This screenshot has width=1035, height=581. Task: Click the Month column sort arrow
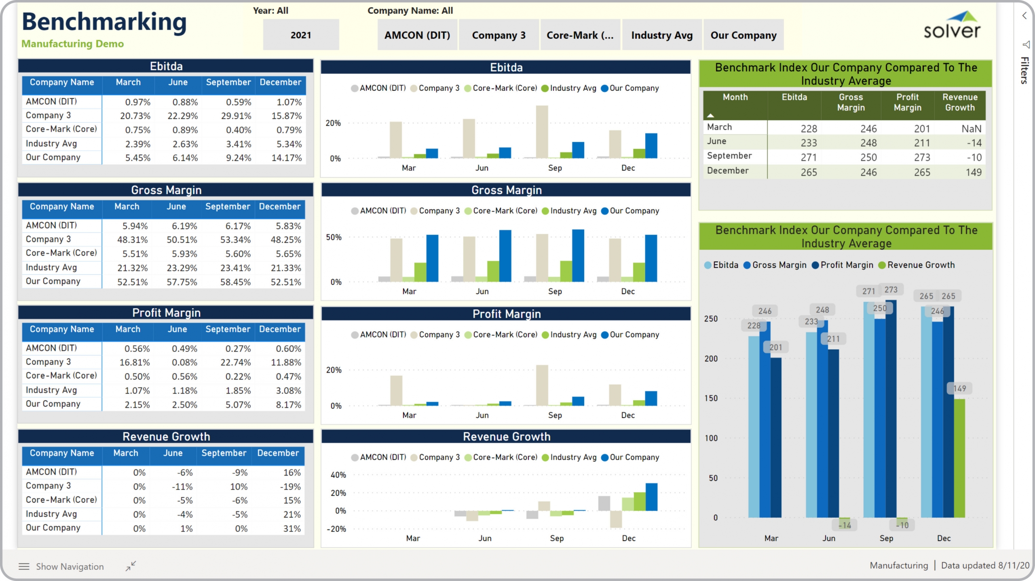(710, 116)
